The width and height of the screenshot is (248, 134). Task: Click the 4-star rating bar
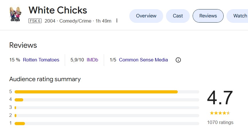(107, 100)
